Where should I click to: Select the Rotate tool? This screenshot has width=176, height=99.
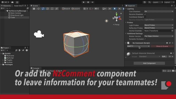pos(43,9)
